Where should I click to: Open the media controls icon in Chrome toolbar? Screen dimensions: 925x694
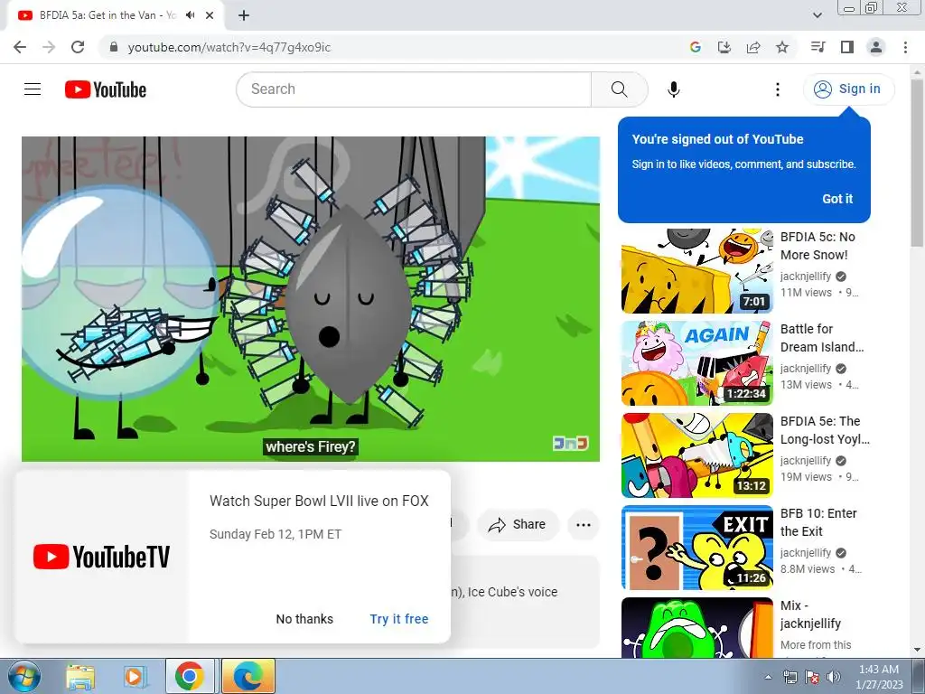click(818, 47)
